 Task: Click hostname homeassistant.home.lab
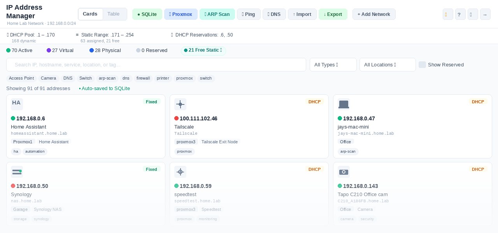coord(39,134)
